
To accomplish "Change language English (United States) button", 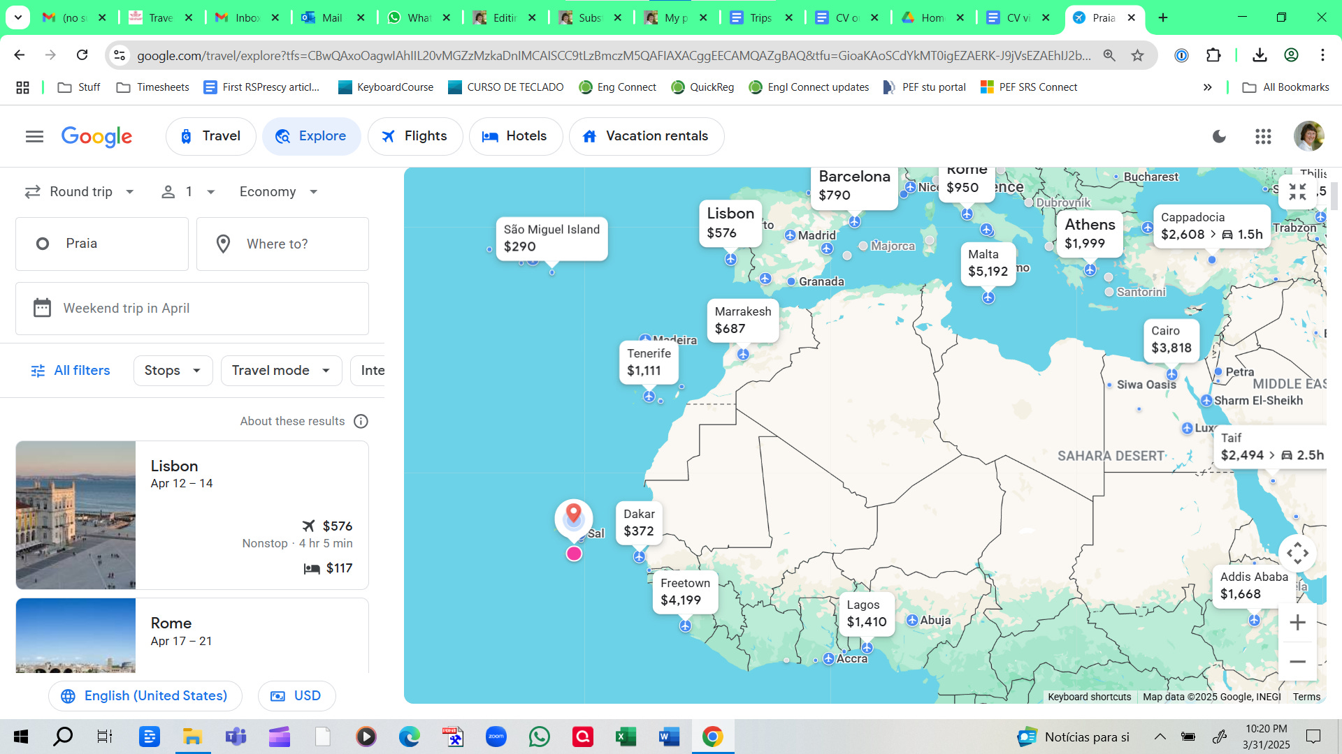I will [x=145, y=695].
